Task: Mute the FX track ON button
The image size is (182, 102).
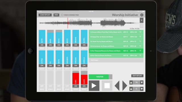Action: [50, 65]
